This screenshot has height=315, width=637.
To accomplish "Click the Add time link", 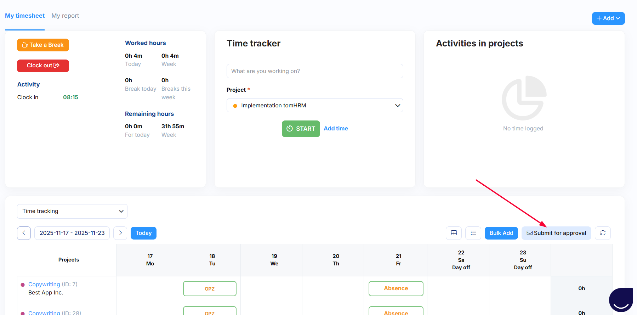I will tap(336, 129).
